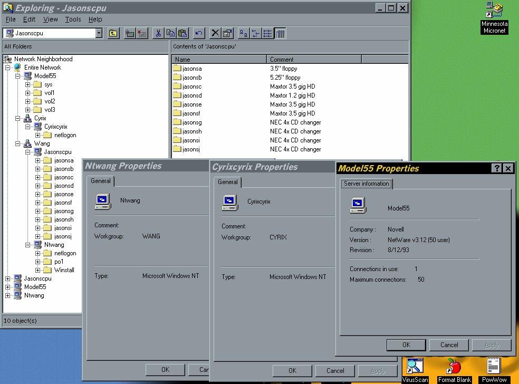Screen dimensions: 519x384
Task: Select the Server information tab
Action: coord(367,184)
